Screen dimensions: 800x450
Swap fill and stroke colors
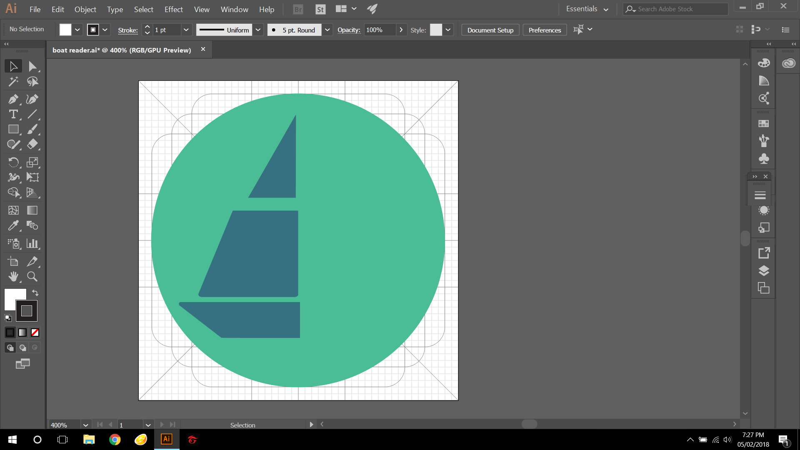[x=35, y=293]
